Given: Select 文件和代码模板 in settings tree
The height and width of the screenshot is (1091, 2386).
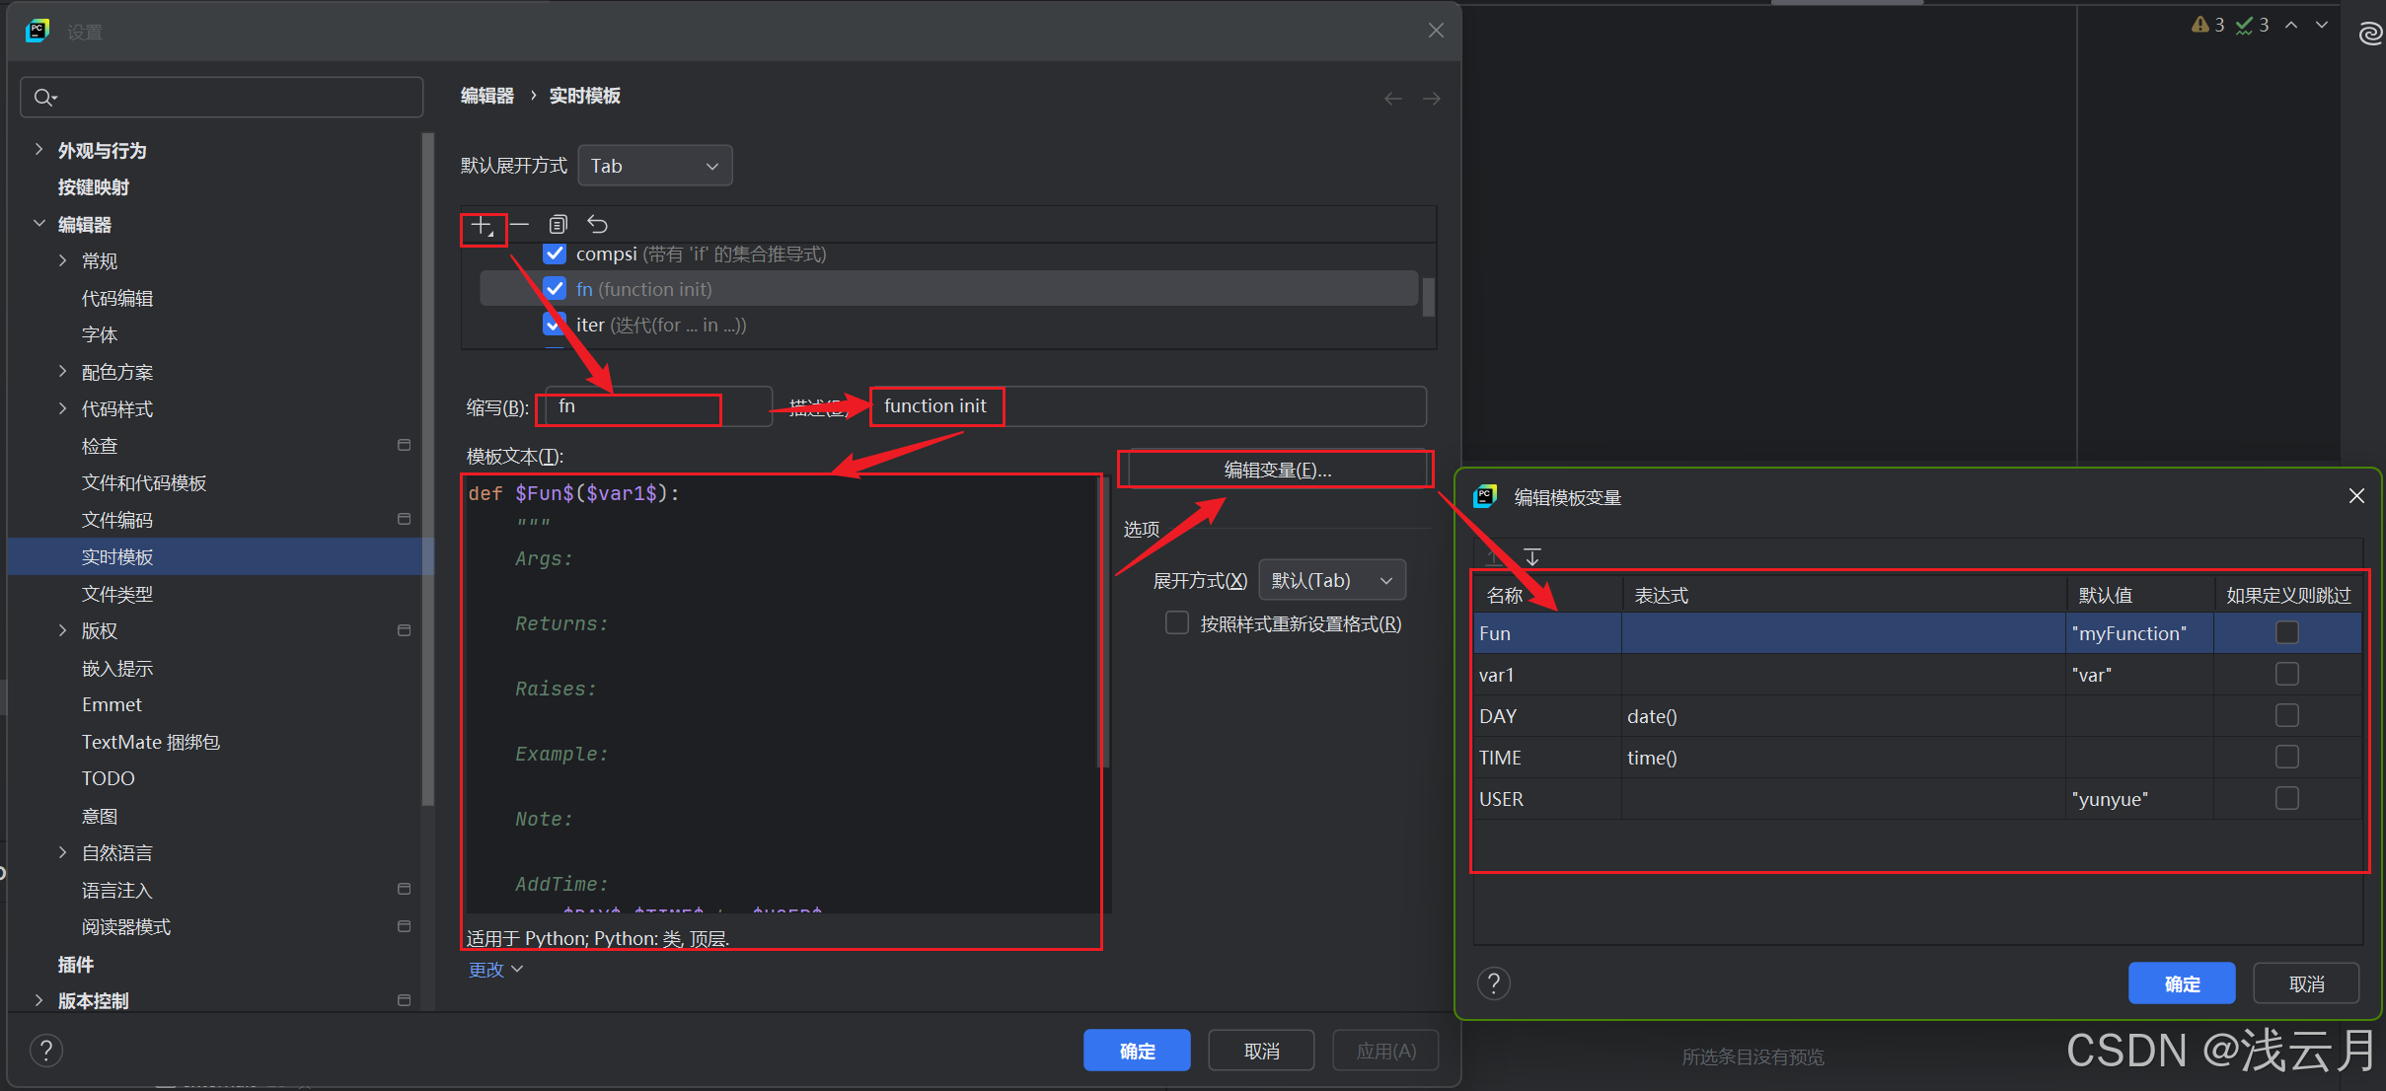Looking at the screenshot, I should (144, 482).
